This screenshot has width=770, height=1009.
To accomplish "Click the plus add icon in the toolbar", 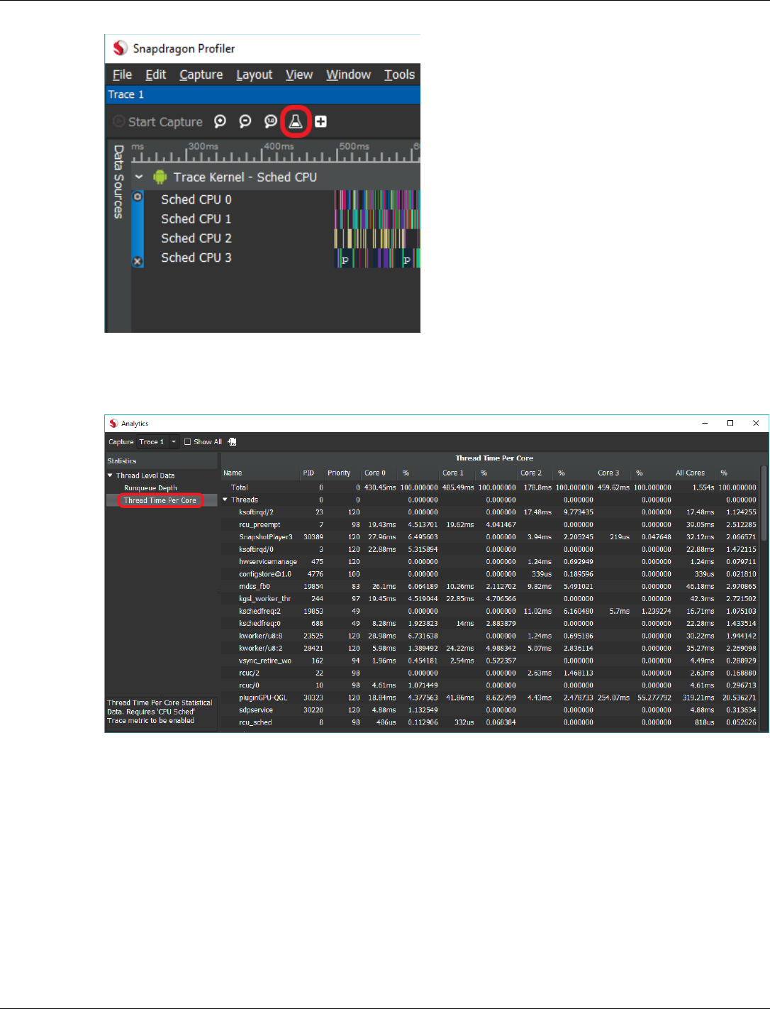I will click(x=321, y=121).
